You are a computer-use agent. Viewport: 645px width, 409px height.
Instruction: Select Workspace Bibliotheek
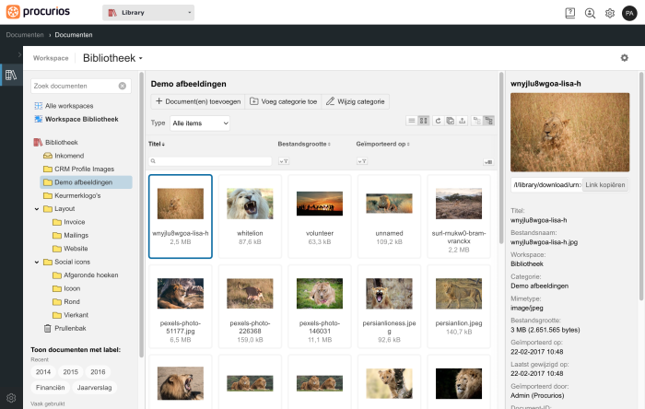click(x=76, y=119)
